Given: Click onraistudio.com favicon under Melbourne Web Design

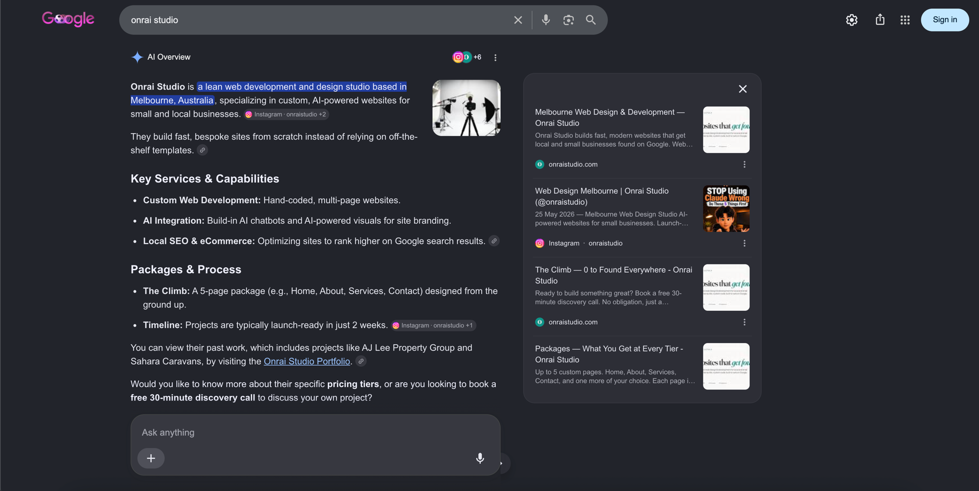Looking at the screenshot, I should point(539,164).
